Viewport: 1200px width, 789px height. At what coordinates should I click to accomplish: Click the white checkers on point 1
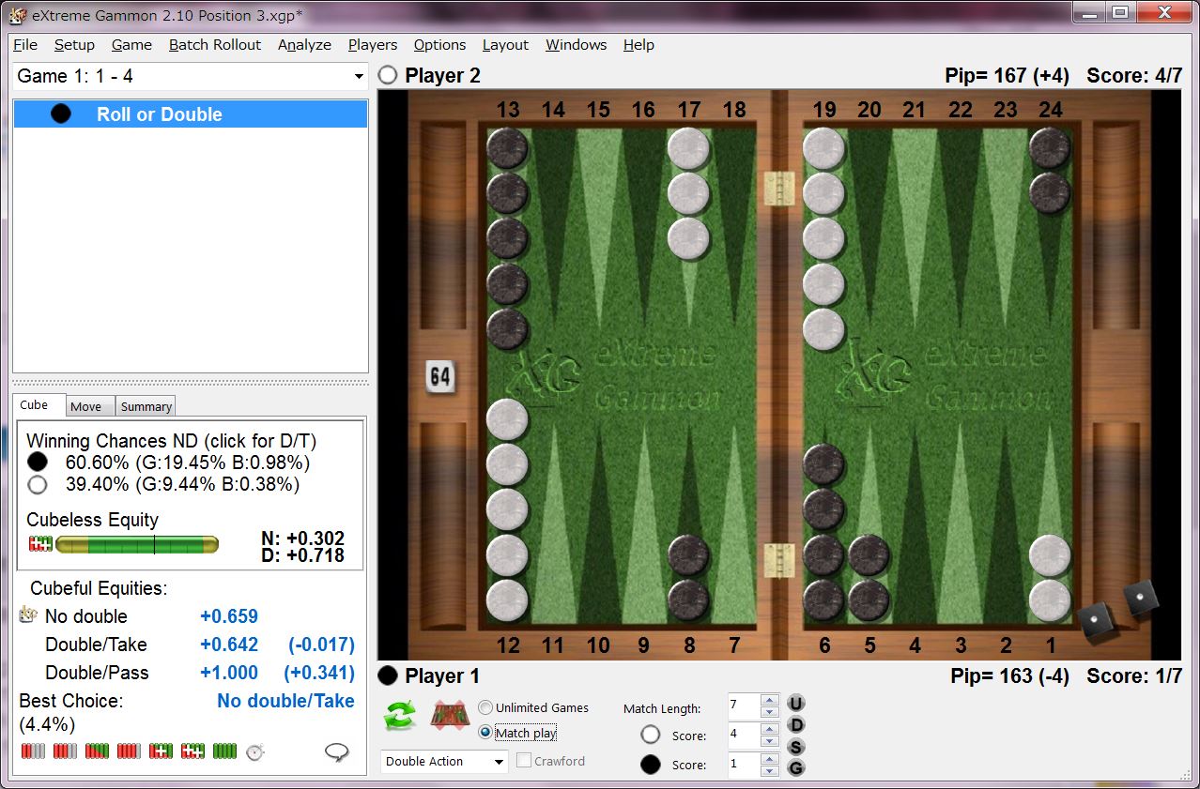[1050, 578]
